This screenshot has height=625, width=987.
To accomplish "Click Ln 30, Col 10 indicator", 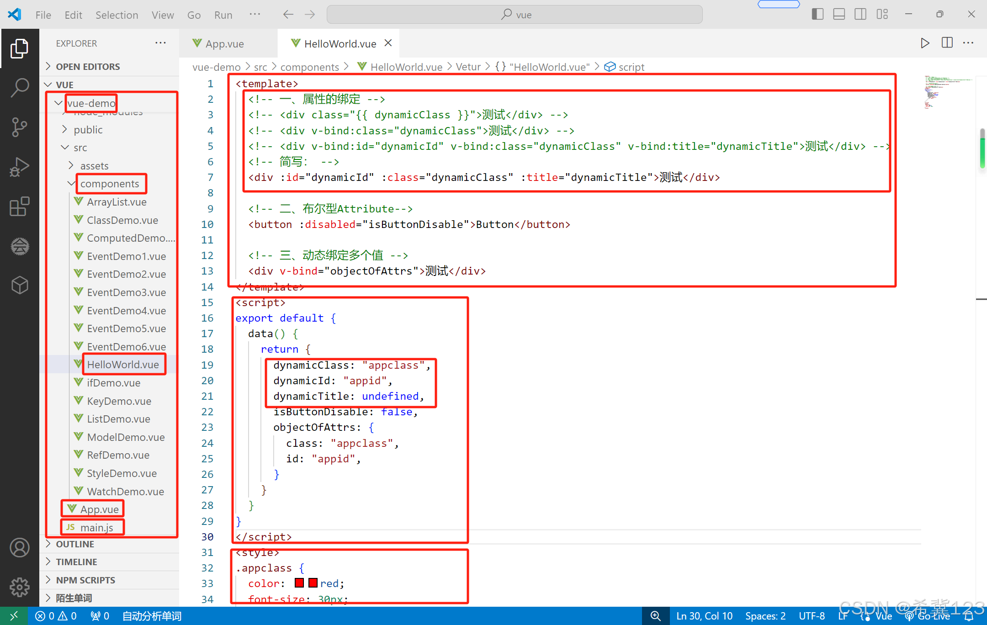I will pyautogui.click(x=704, y=616).
